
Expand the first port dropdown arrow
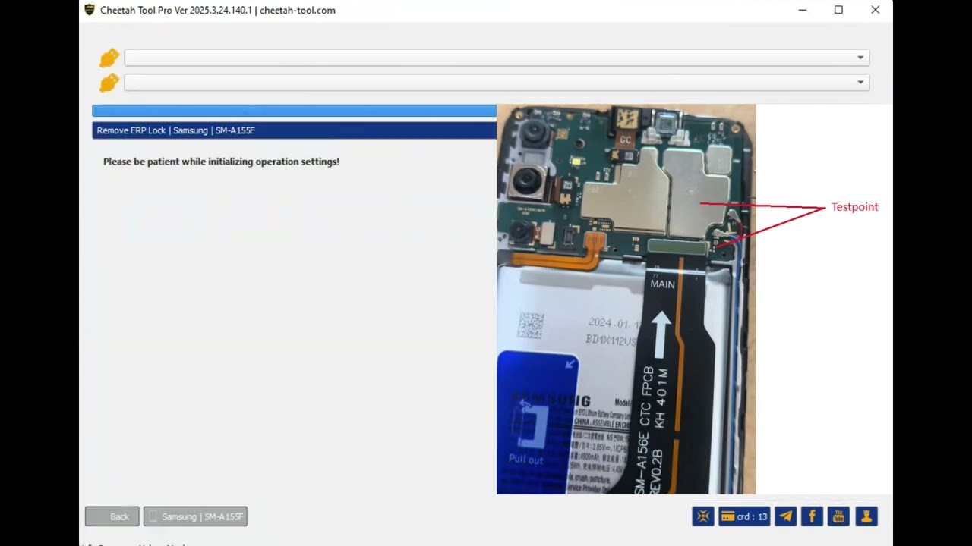(x=860, y=58)
